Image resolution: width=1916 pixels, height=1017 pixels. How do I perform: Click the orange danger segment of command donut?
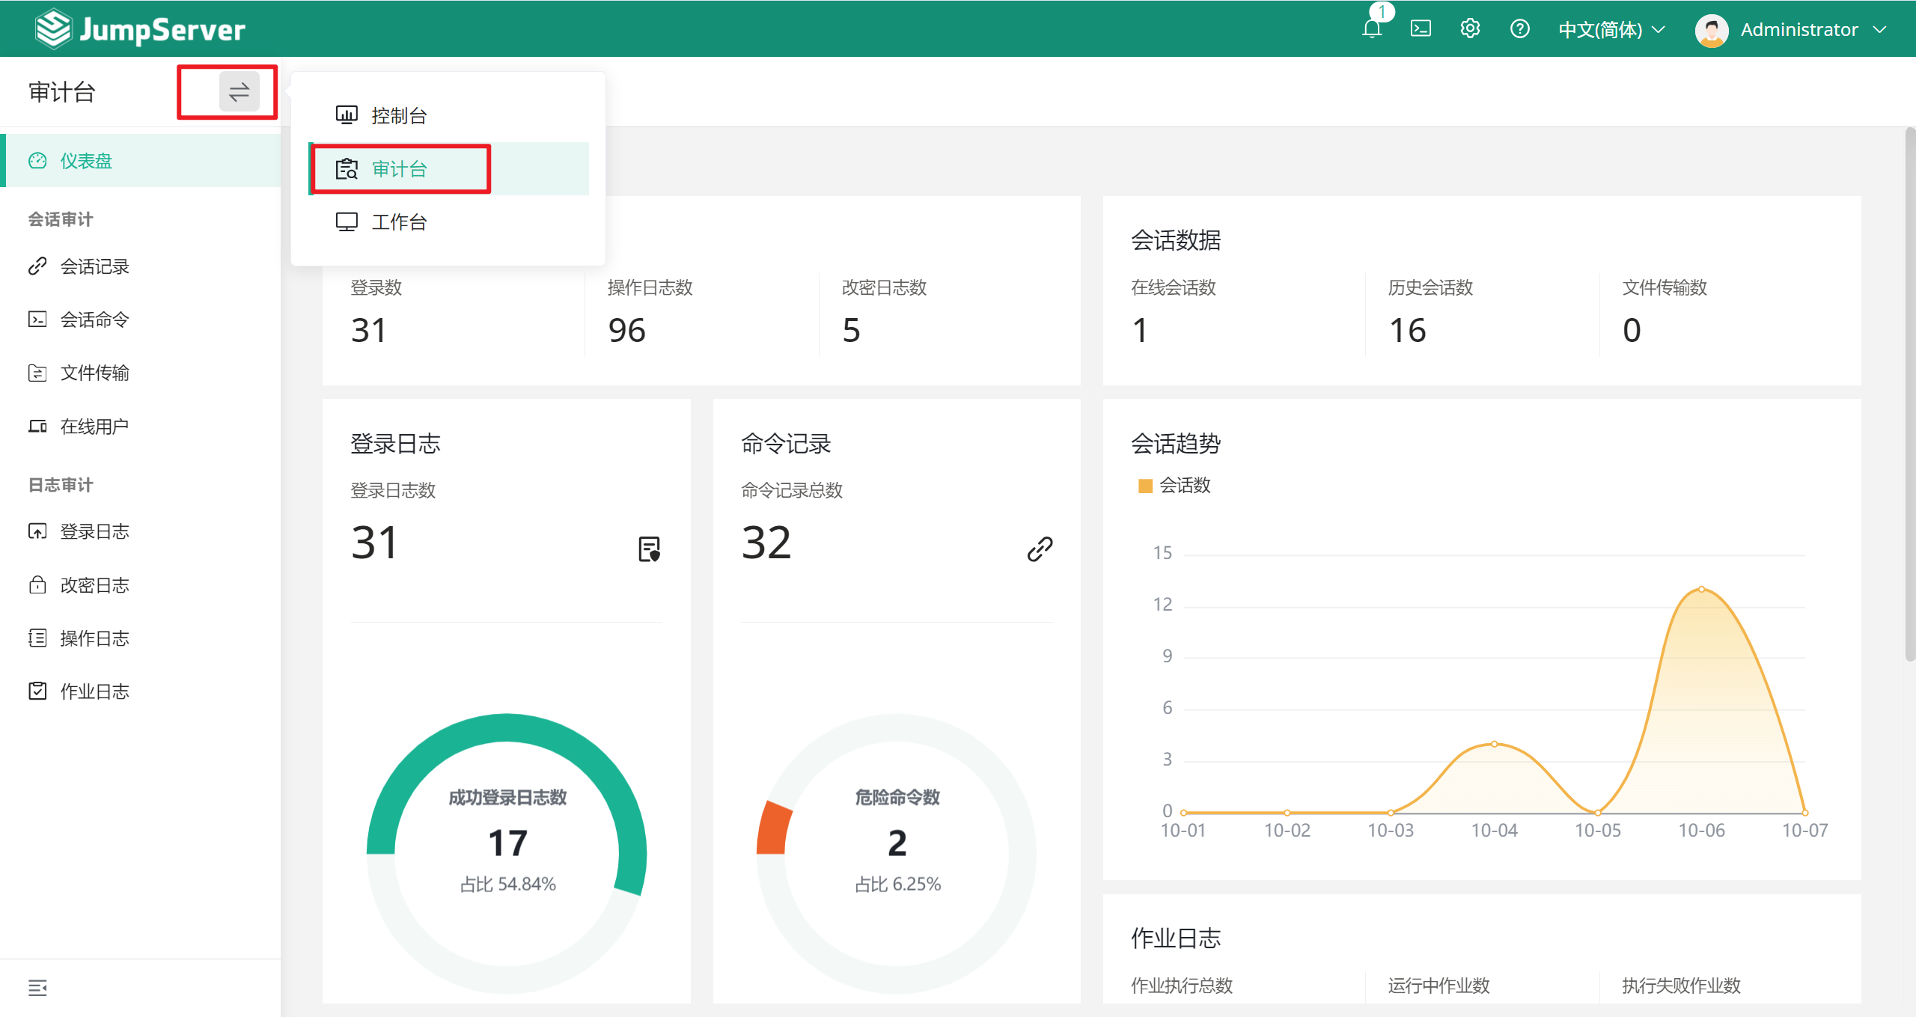(774, 828)
